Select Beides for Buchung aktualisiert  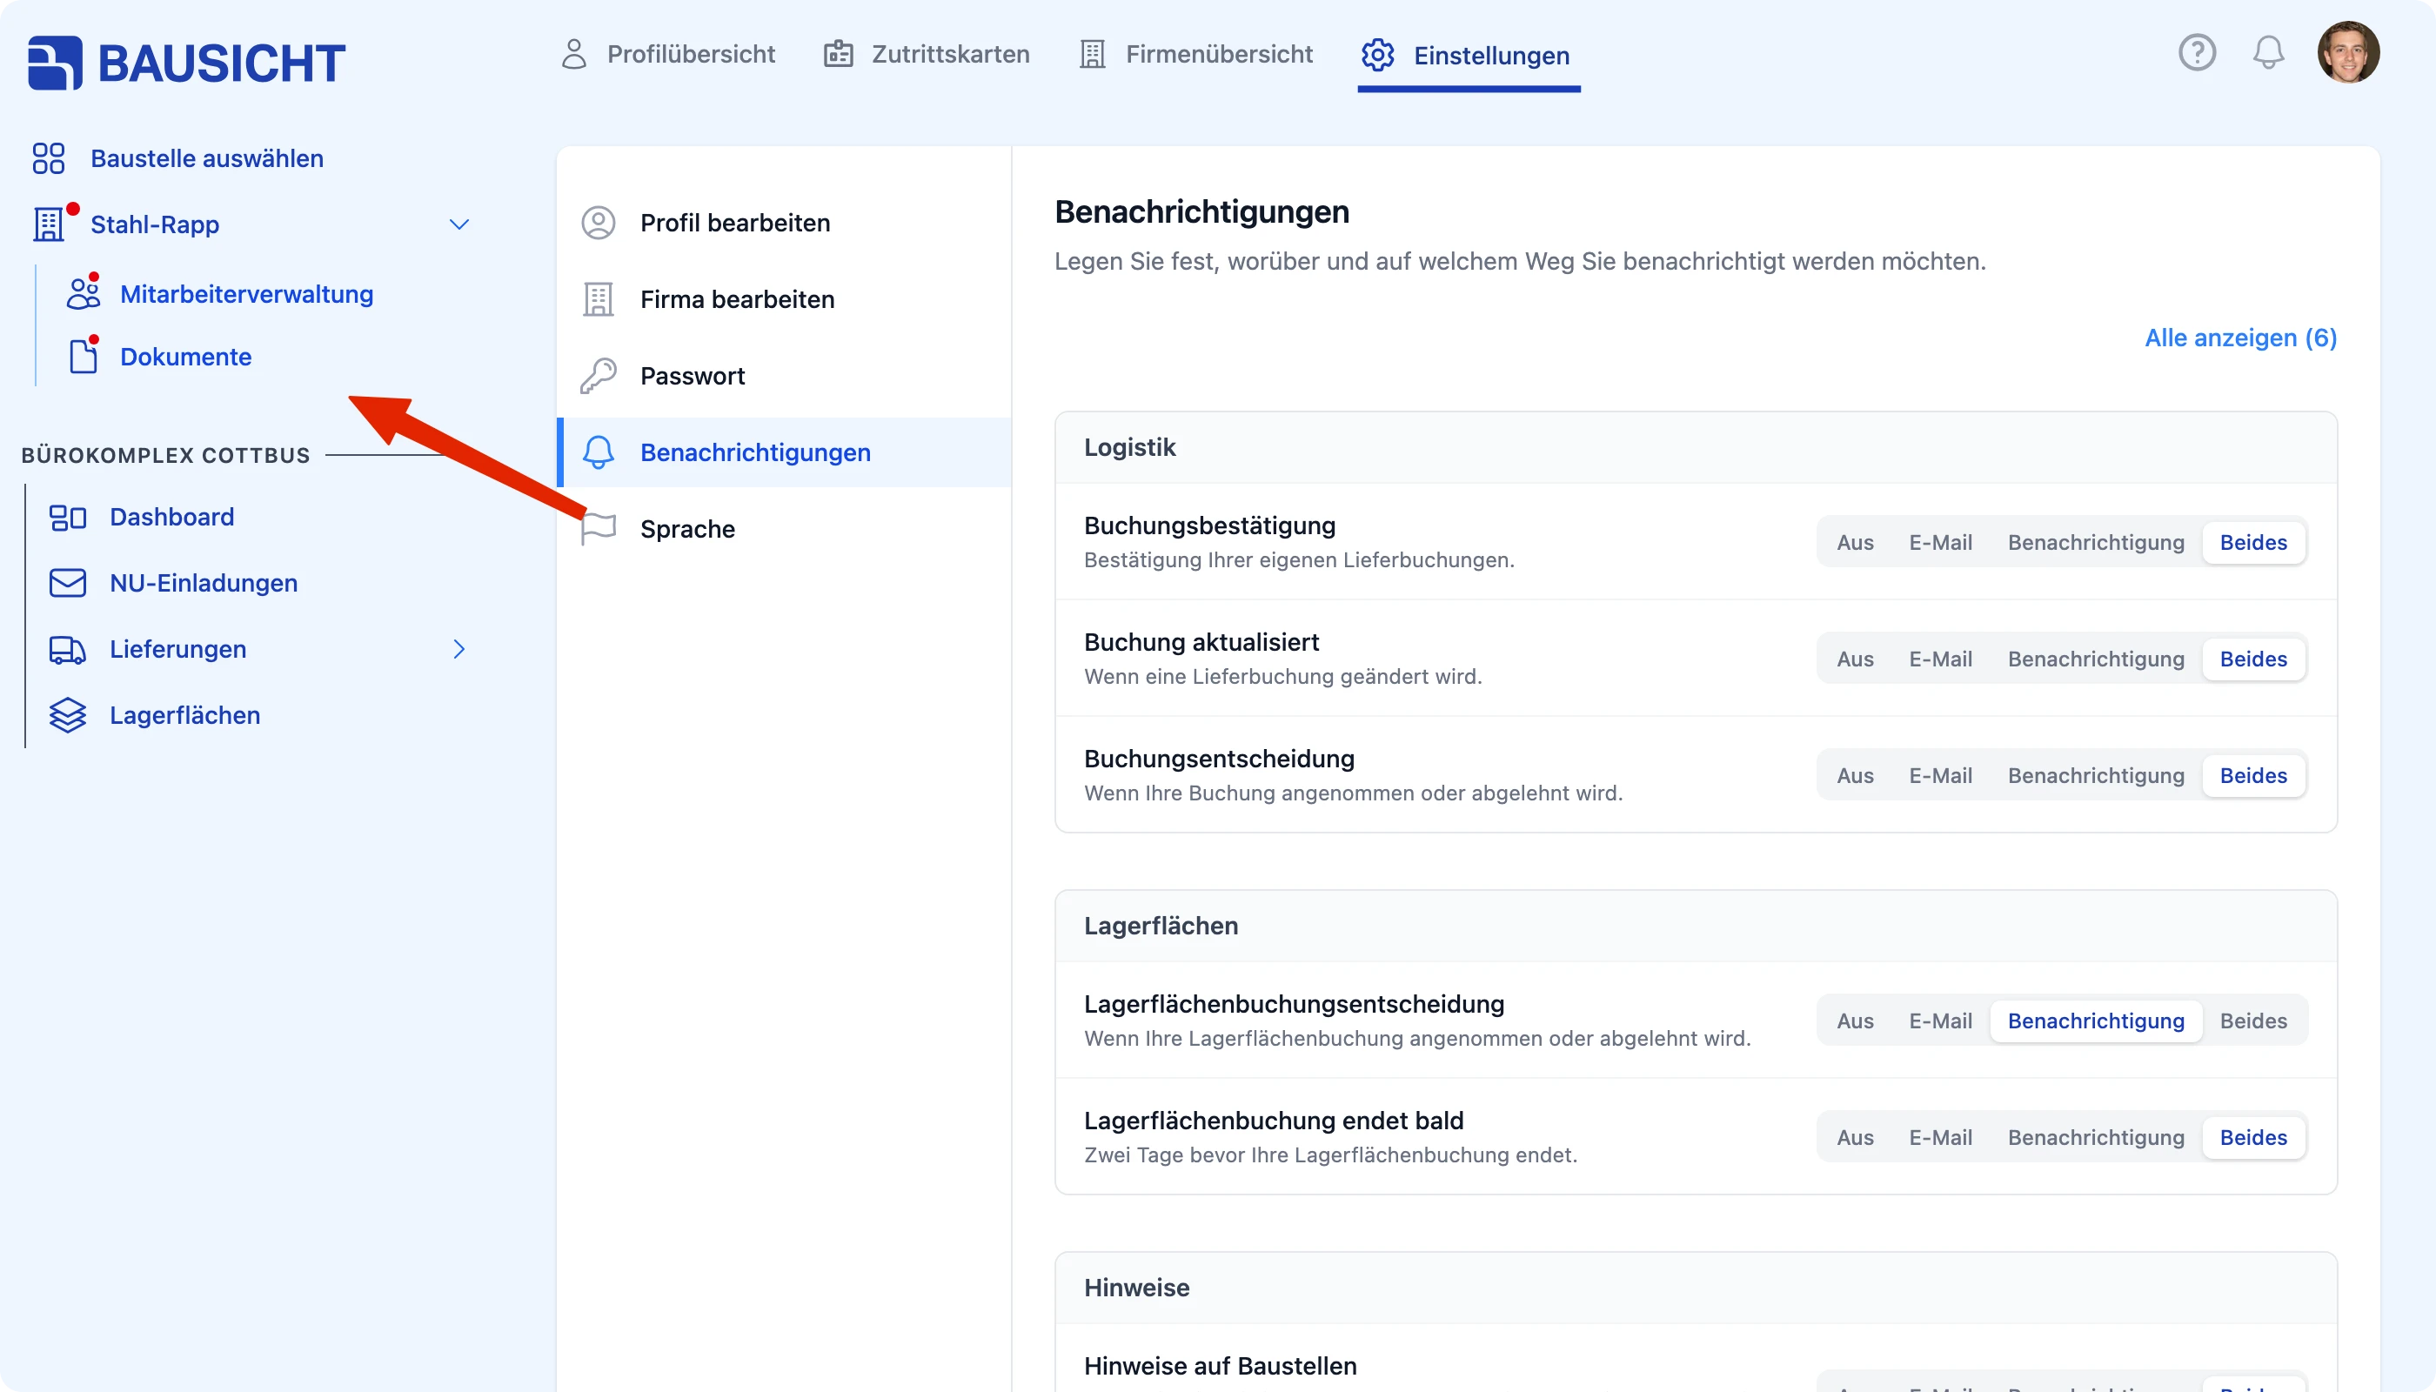point(2253,659)
